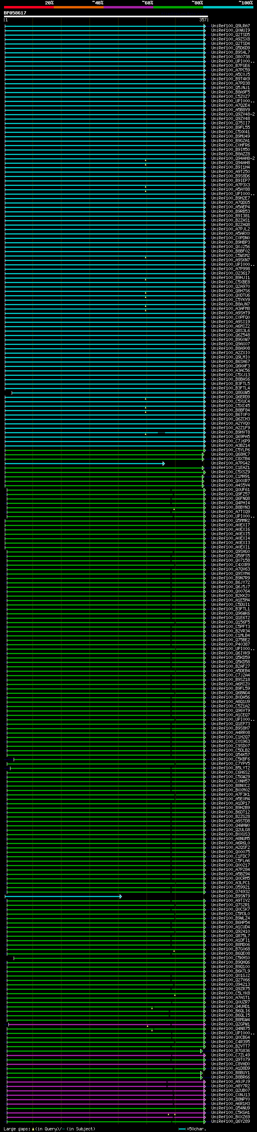Image resolution: width=257 pixels, height=1132 pixels.
Task: Select hit UniRef100_C5DUI1
Action: click(230, 605)
